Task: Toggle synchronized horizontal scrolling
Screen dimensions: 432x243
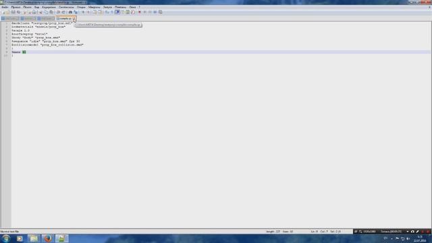Action: [100, 12]
